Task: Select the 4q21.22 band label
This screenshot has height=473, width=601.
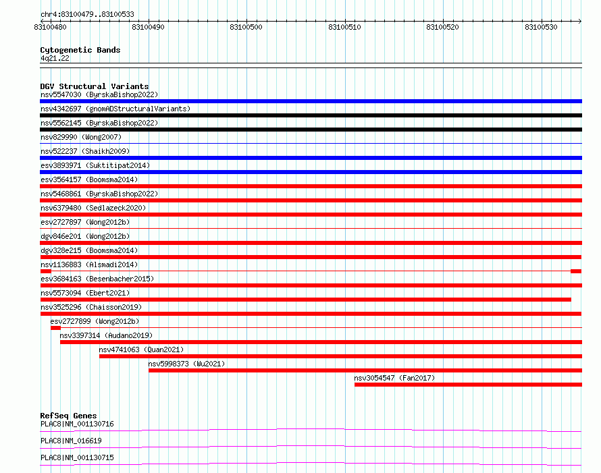Action: click(55, 58)
